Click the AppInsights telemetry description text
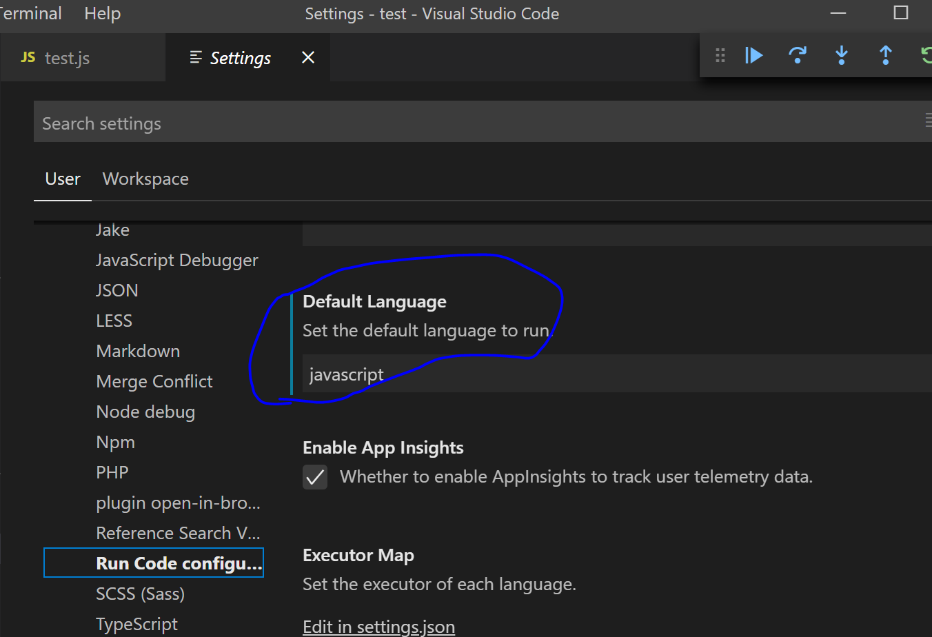Screen dimensions: 932x637 pos(576,477)
